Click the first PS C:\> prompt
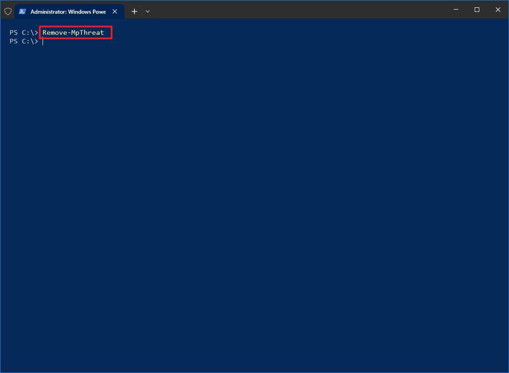509x373 pixels. click(x=24, y=32)
